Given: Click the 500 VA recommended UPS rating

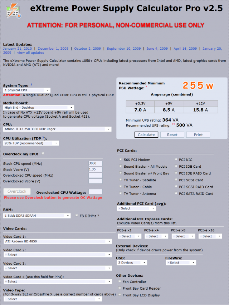Looking at the screenshot, I should coord(184,125).
